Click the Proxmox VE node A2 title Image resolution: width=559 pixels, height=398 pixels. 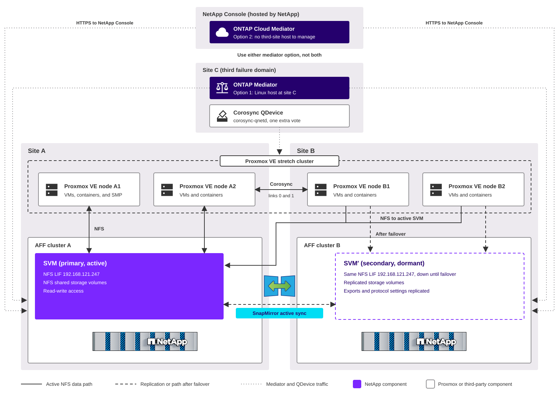[208, 186]
